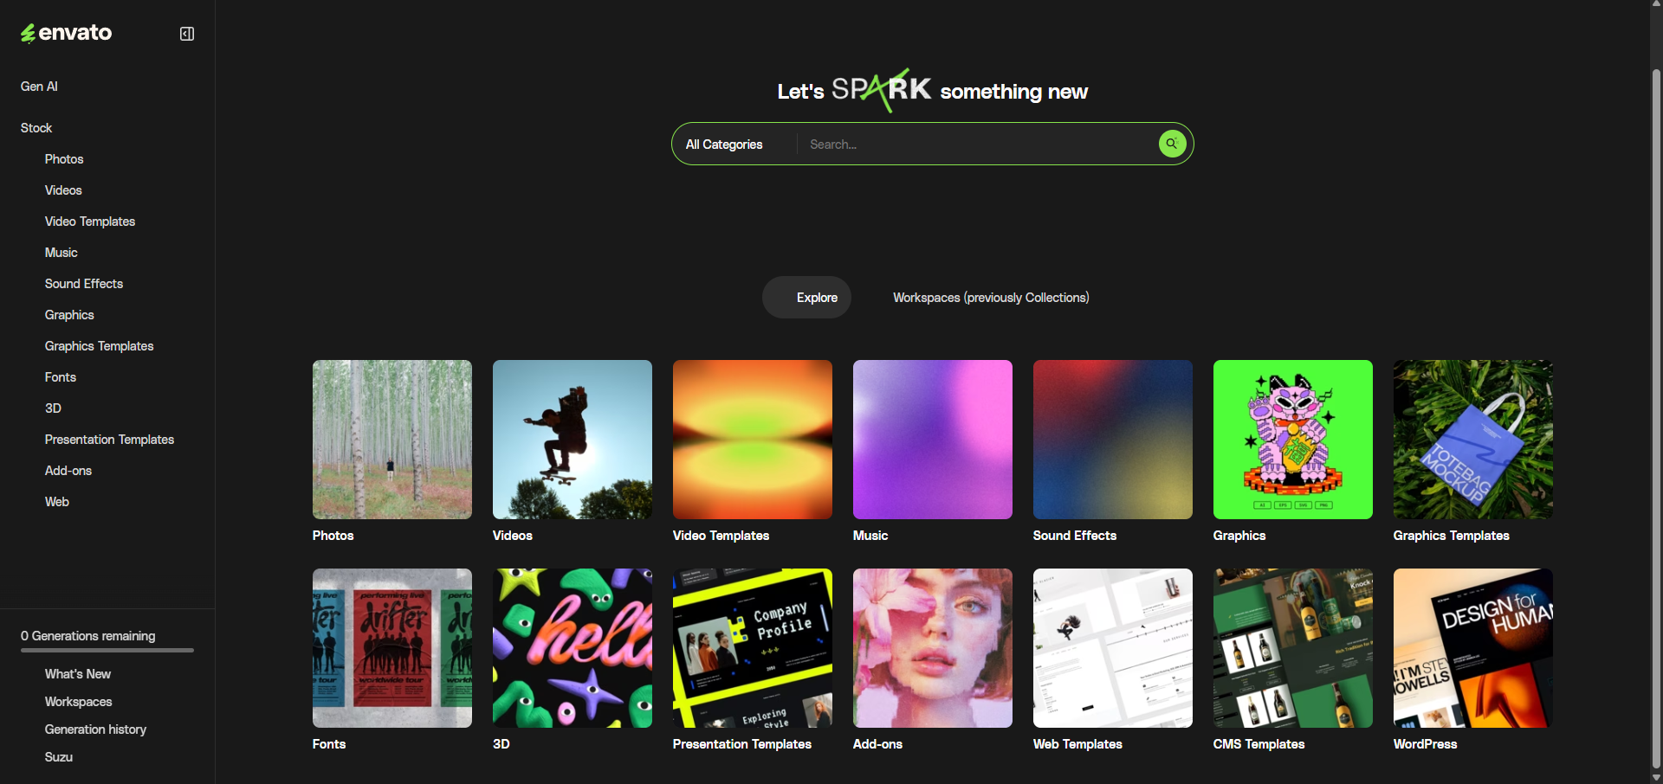Select the 3D category thumbnail
This screenshot has height=784, width=1663.
[573, 648]
